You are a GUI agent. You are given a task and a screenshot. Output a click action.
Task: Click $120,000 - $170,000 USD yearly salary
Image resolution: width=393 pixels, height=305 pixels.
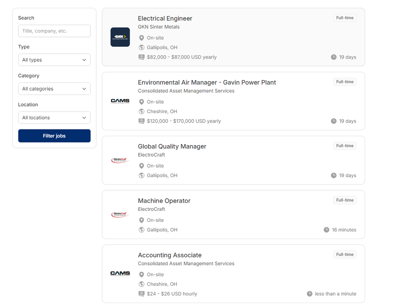(184, 121)
